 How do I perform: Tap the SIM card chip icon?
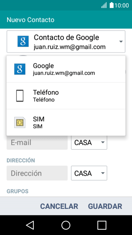[20, 122]
